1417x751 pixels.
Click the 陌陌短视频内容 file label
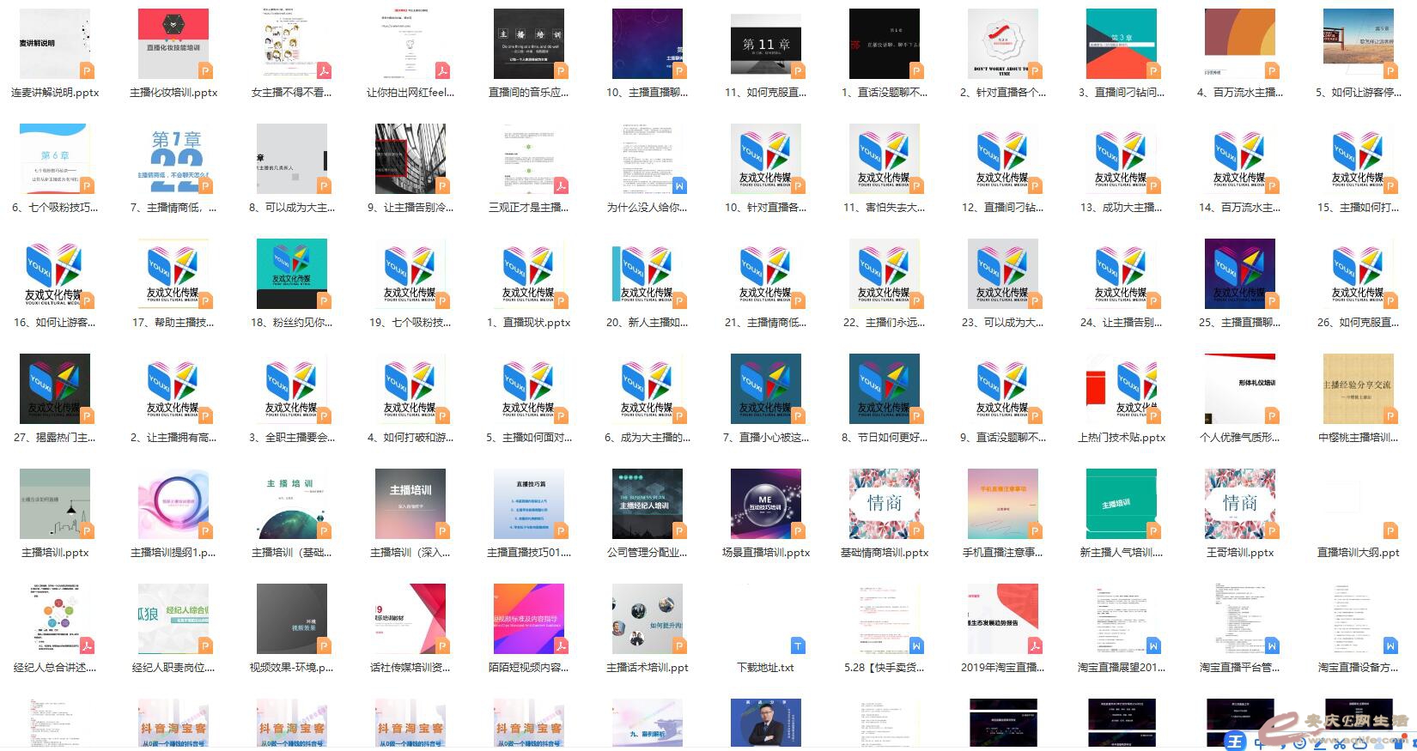528,668
